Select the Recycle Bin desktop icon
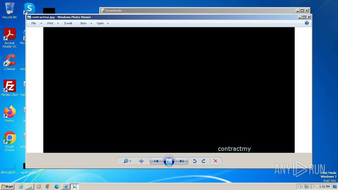Image resolution: width=338 pixels, height=190 pixels. coord(10,11)
